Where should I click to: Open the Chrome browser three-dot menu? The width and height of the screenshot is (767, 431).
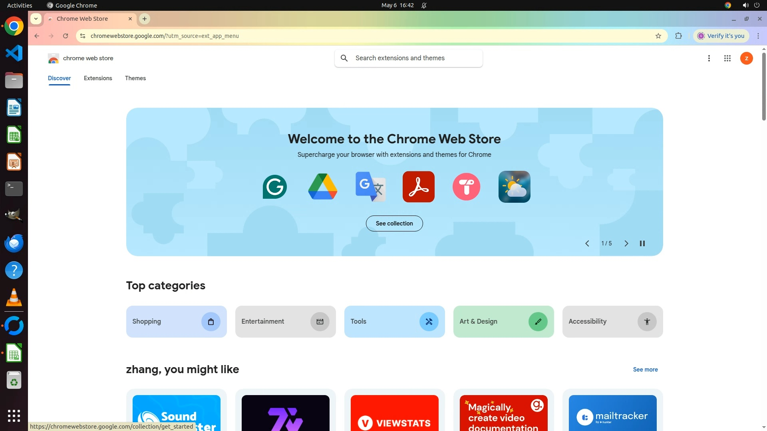click(x=758, y=36)
